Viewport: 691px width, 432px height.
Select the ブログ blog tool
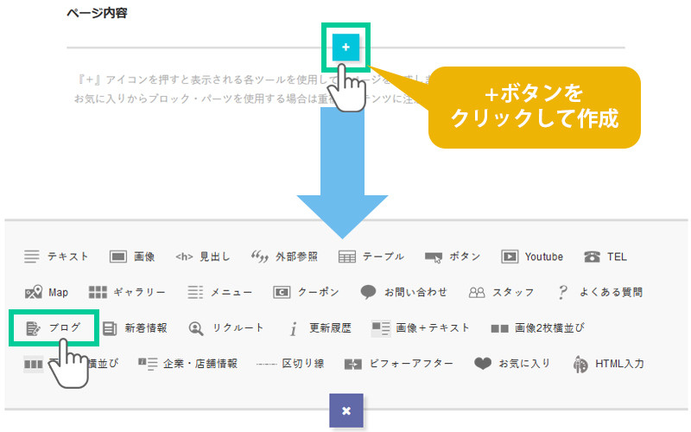point(54,327)
